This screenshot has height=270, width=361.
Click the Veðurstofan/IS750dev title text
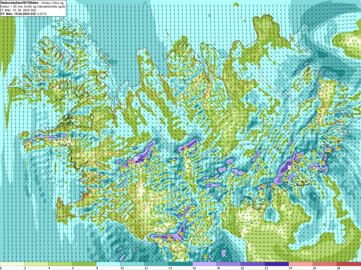[20, 3]
